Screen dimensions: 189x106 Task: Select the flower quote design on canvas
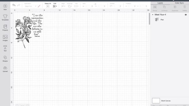tap(29, 31)
